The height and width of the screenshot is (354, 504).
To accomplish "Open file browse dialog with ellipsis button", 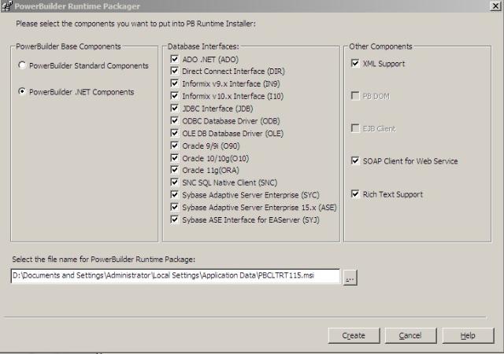I will click(x=350, y=277).
